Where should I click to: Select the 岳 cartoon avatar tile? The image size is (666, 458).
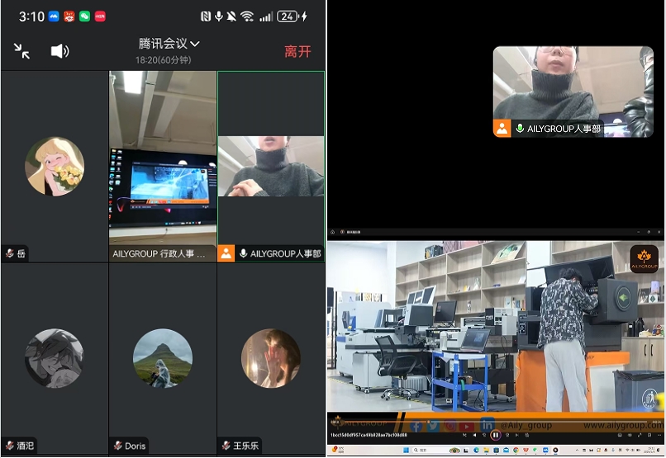[55, 167]
